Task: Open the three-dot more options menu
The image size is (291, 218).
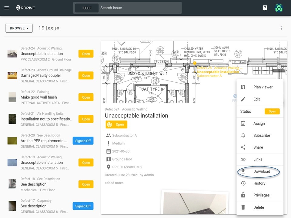Action: (x=281, y=28)
